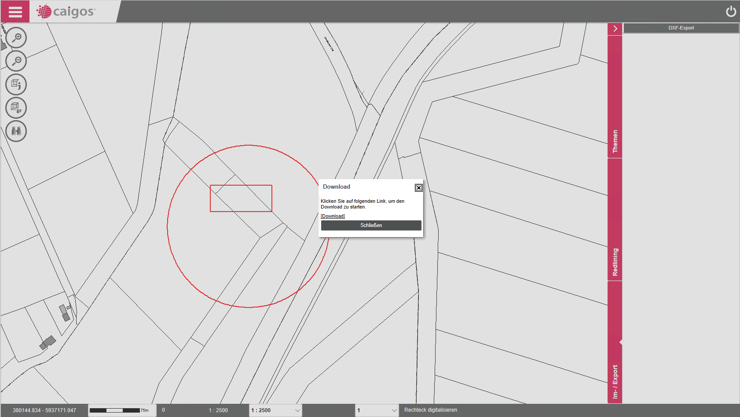Click the 75m scale bar

(x=119, y=410)
